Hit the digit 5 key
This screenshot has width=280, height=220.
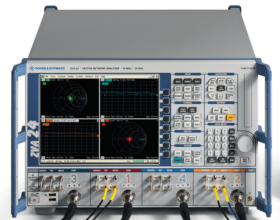click(x=217, y=139)
